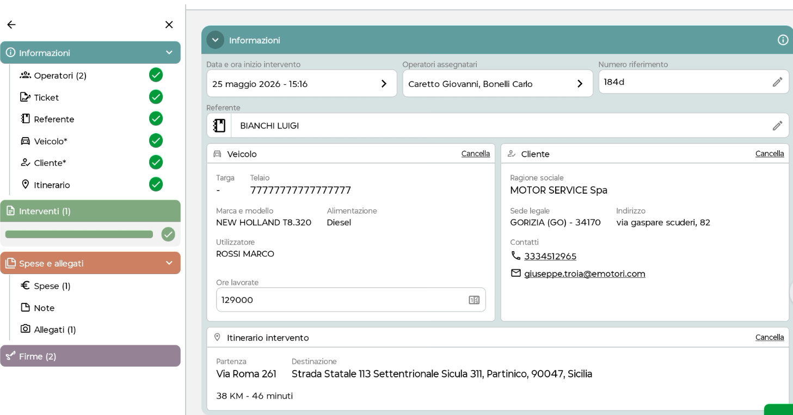Click the Numero riferimento field 184d
793x415 pixels.
click(x=693, y=82)
